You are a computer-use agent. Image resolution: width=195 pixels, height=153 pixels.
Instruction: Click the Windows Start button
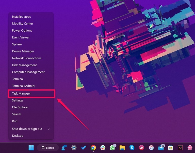(31, 148)
